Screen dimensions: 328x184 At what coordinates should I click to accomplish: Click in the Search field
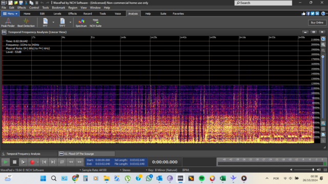263,3
